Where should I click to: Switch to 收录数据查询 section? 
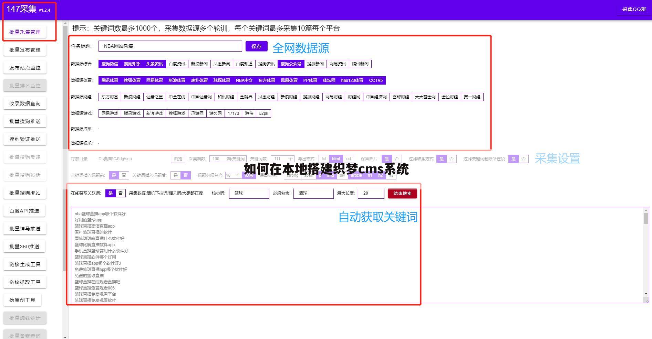pos(24,103)
